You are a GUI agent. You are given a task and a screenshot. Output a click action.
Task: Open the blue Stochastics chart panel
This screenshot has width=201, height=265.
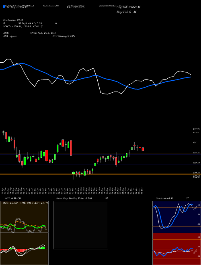pyautogui.click(x=176, y=217)
